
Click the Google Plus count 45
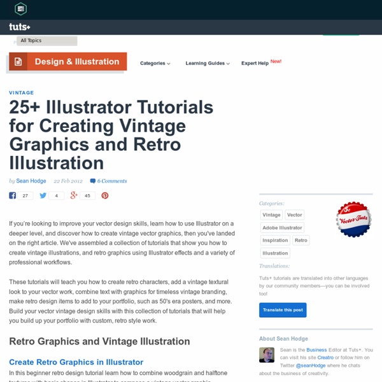87,195
